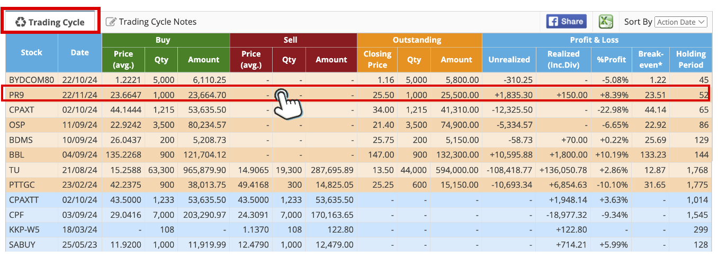Click the Buy Amount column header
Image resolution: width=718 pixels, height=259 pixels.
[203, 60]
